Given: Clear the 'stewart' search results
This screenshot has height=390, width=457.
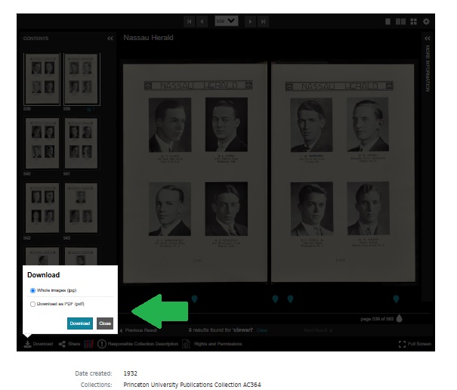Looking at the screenshot, I should [261, 330].
